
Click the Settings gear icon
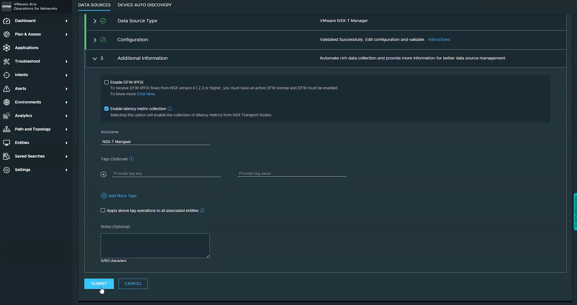pyautogui.click(x=7, y=170)
